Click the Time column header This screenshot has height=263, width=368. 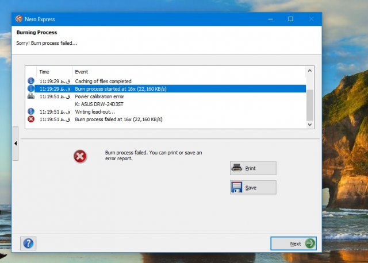click(x=44, y=72)
